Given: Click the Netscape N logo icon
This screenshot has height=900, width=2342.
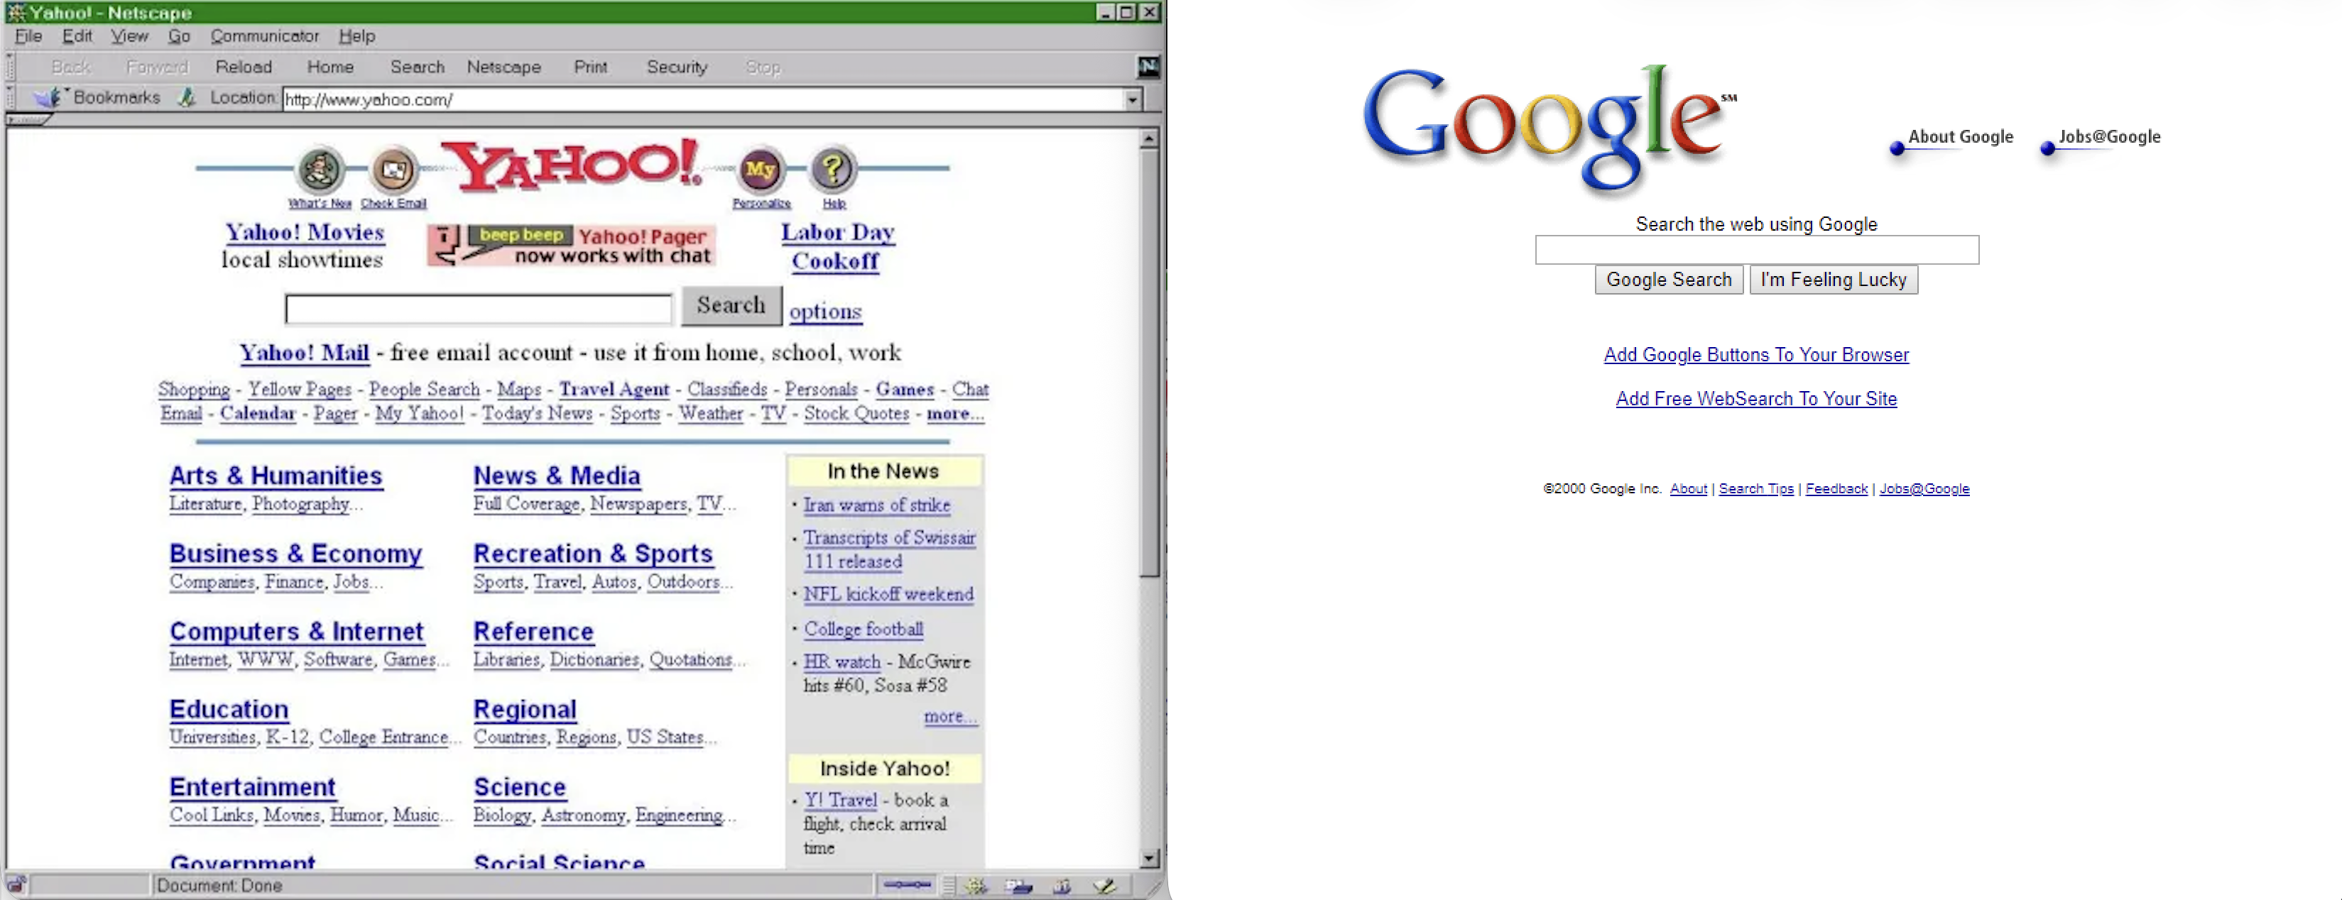Looking at the screenshot, I should tap(1148, 66).
